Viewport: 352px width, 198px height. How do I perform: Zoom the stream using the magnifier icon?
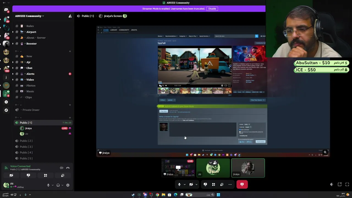325,152
